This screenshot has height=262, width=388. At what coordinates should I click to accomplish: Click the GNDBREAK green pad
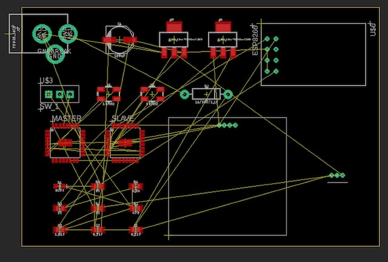click(x=55, y=53)
